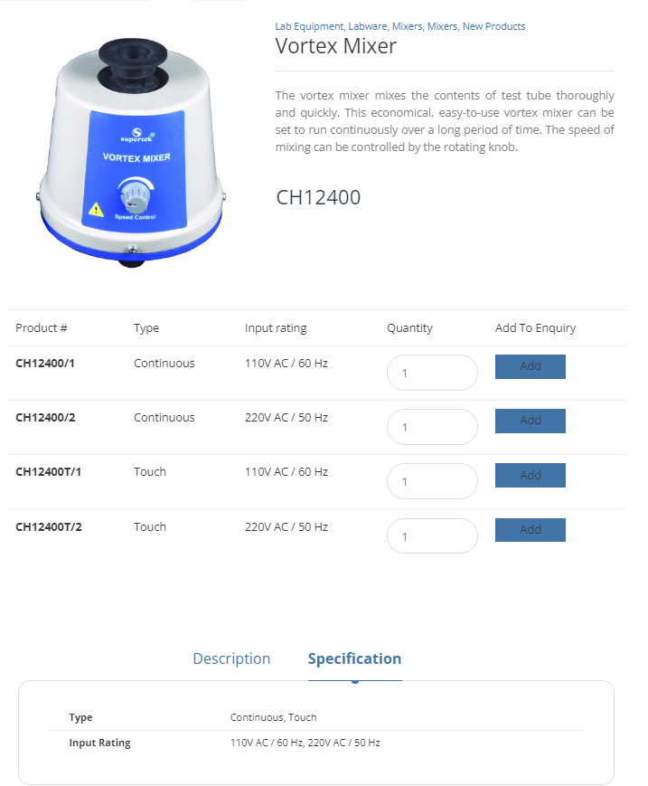Viewport: 648px width, 786px height.
Task: Click the Vortex Mixer page title
Action: point(335,46)
